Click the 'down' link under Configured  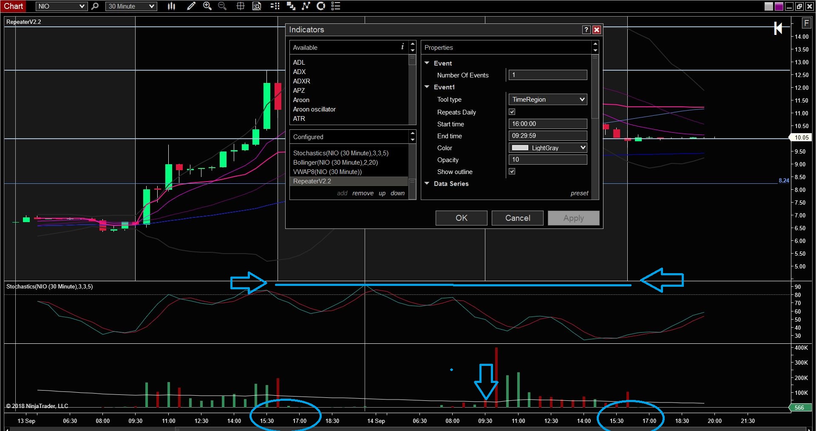[x=397, y=193]
